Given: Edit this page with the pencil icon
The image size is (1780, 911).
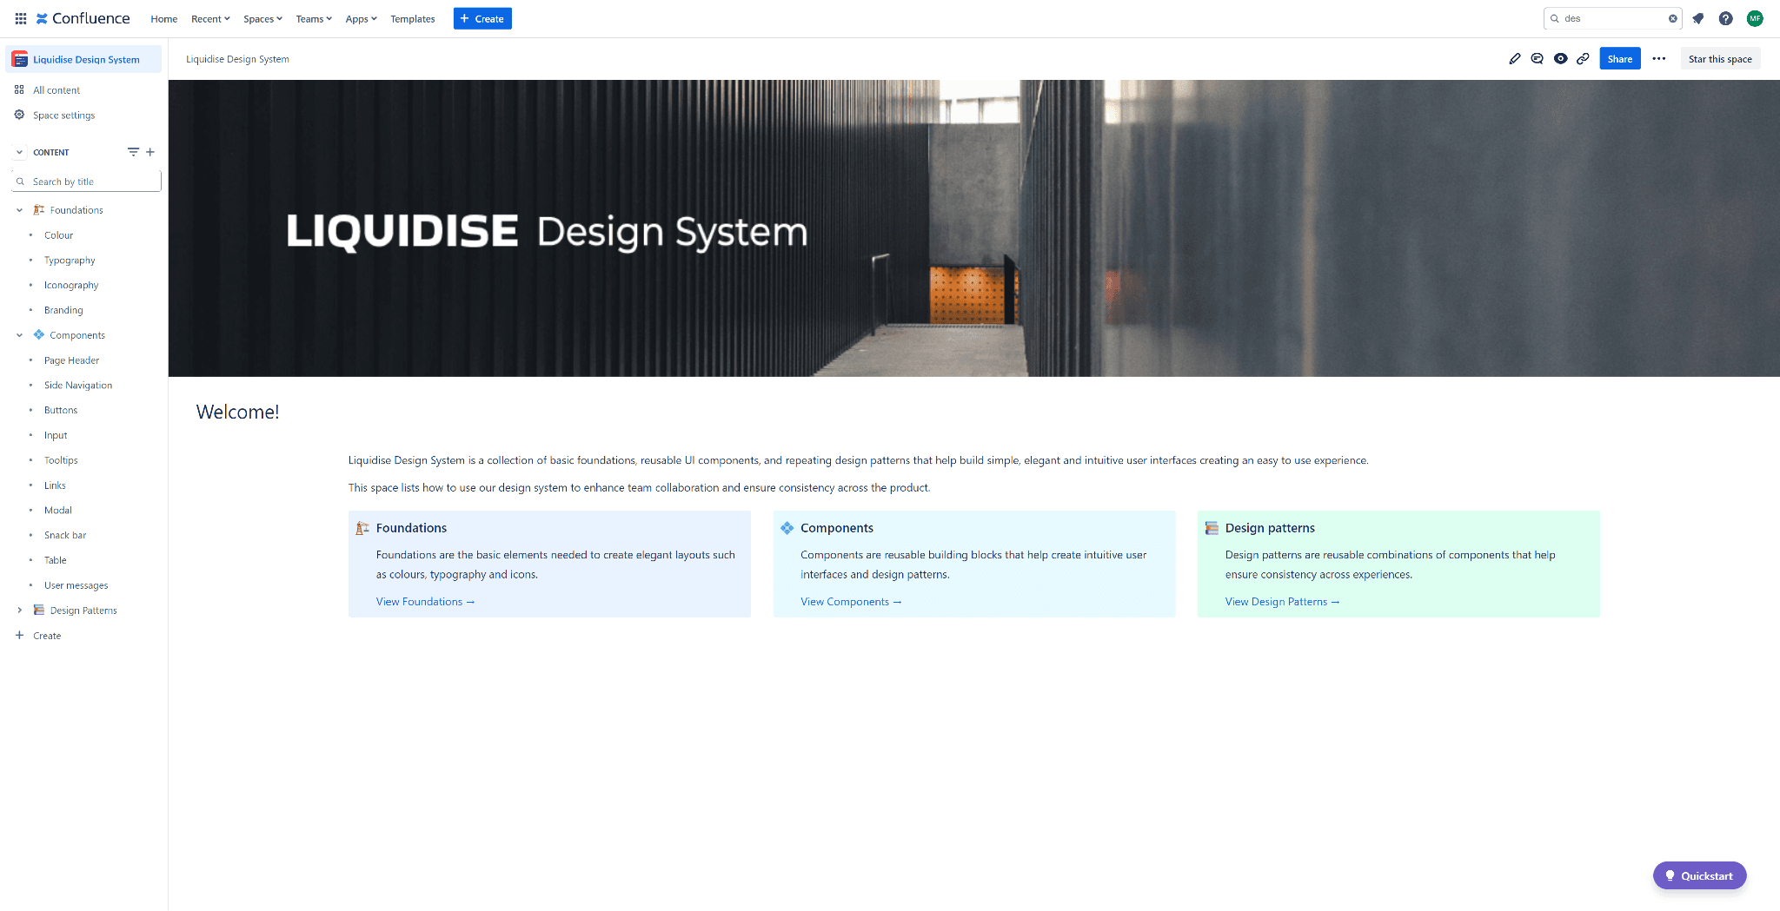Looking at the screenshot, I should pos(1515,59).
